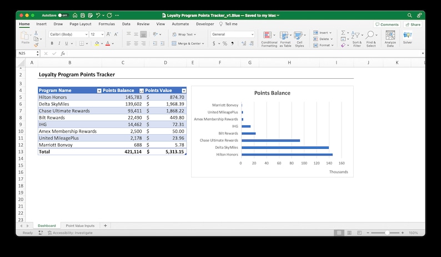This screenshot has width=441, height=257.
Task: Expand the Wrap Text dropdown
Action: [195, 34]
